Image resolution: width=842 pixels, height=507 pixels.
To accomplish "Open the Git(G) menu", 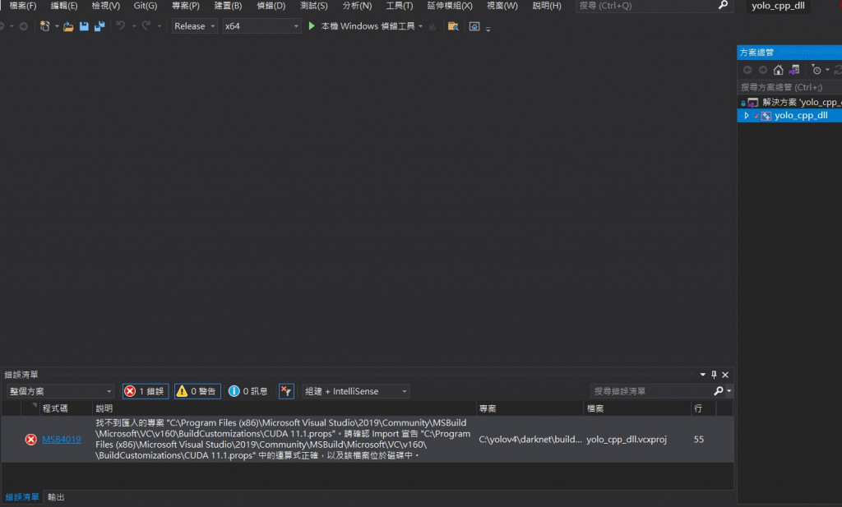I will (x=145, y=6).
